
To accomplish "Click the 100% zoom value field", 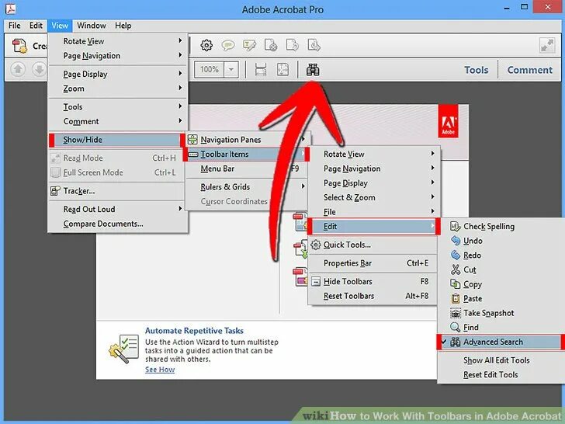I will tap(210, 69).
